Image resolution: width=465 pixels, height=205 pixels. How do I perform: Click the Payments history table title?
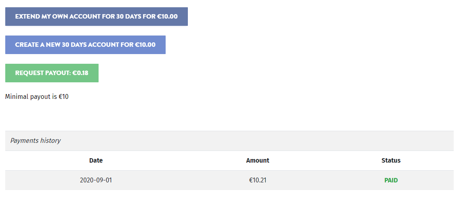coord(36,141)
